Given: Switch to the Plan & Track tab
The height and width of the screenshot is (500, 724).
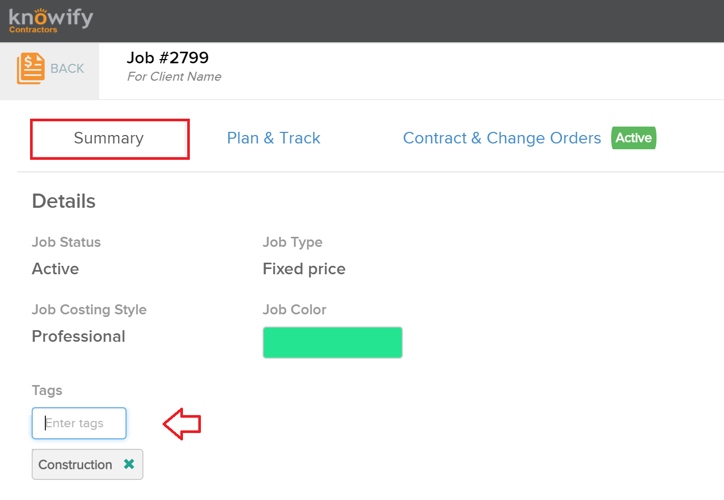Looking at the screenshot, I should coord(274,138).
